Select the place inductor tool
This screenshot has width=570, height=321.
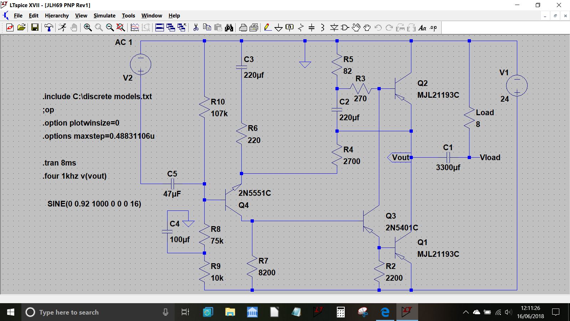[323, 27]
